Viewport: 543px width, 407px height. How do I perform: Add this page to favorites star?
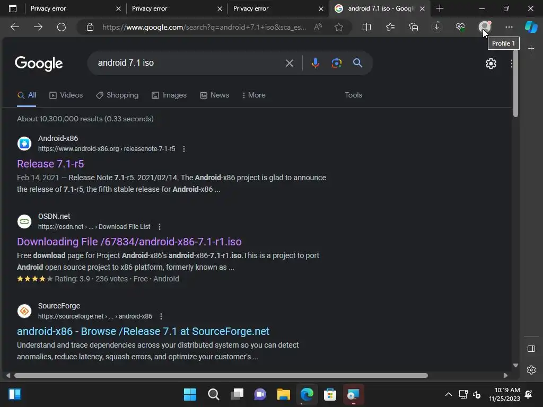coord(339,27)
